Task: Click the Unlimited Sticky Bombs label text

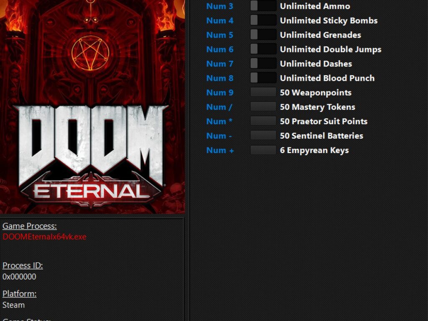Action: click(x=329, y=20)
